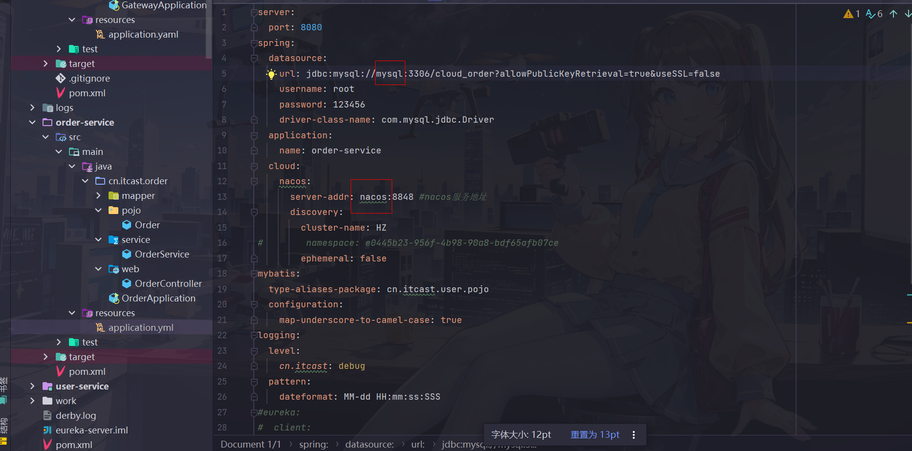Click the folder icon beside logs
This screenshot has height=451, width=912.
pos(47,107)
